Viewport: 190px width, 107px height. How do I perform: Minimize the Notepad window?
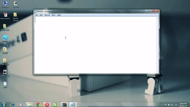[147, 11]
